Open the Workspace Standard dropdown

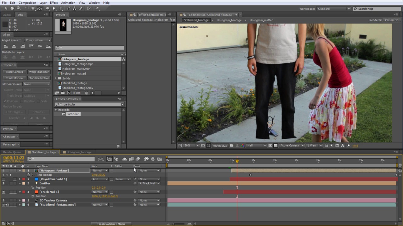[x=333, y=9]
